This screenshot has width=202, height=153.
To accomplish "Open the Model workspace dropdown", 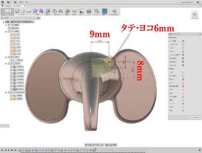I will tap(7, 12).
